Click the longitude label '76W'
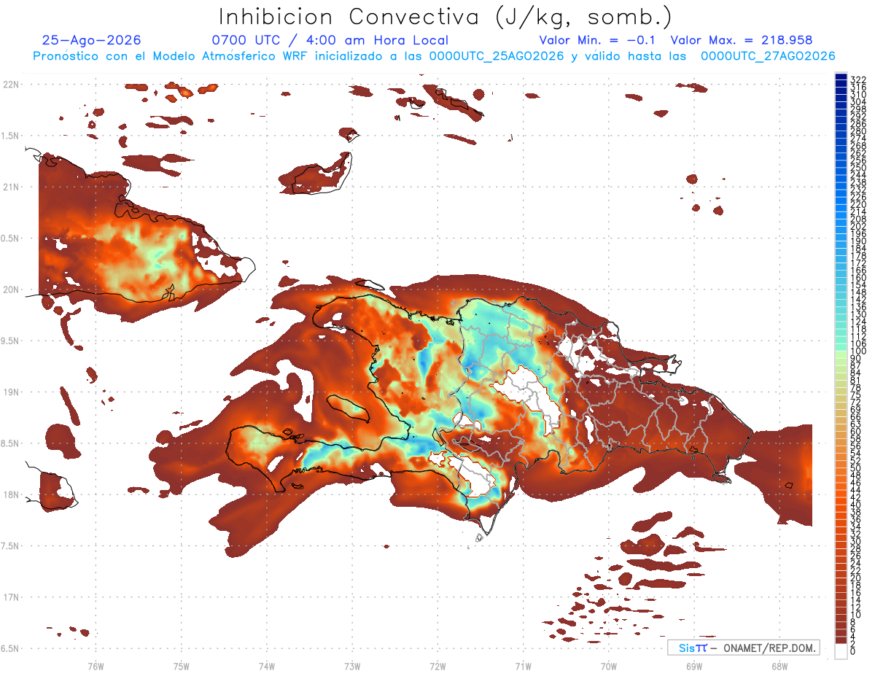875x676 pixels. pyautogui.click(x=96, y=666)
